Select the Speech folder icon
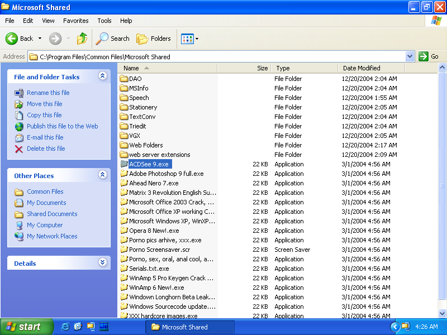 (x=124, y=98)
